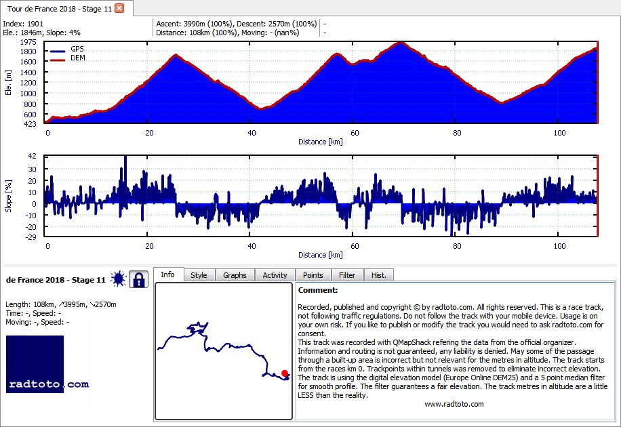
Task: Close the Tour de France Stage 11 tab
Action: pyautogui.click(x=119, y=8)
